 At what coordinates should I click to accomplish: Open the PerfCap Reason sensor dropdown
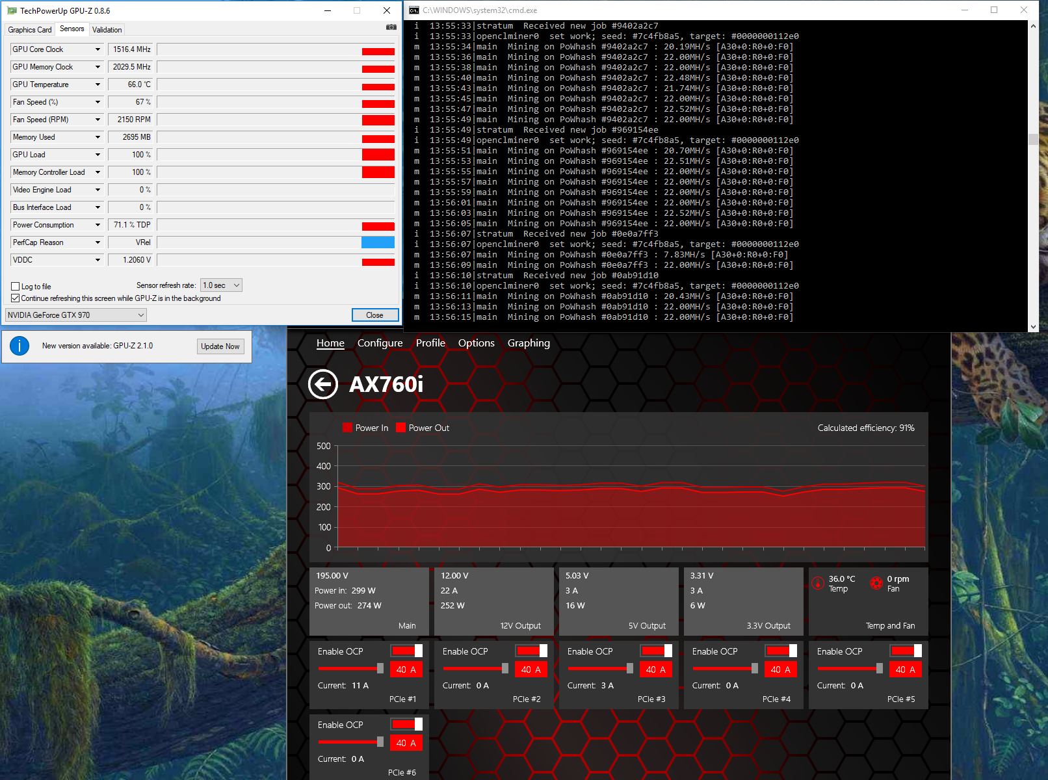coord(98,242)
